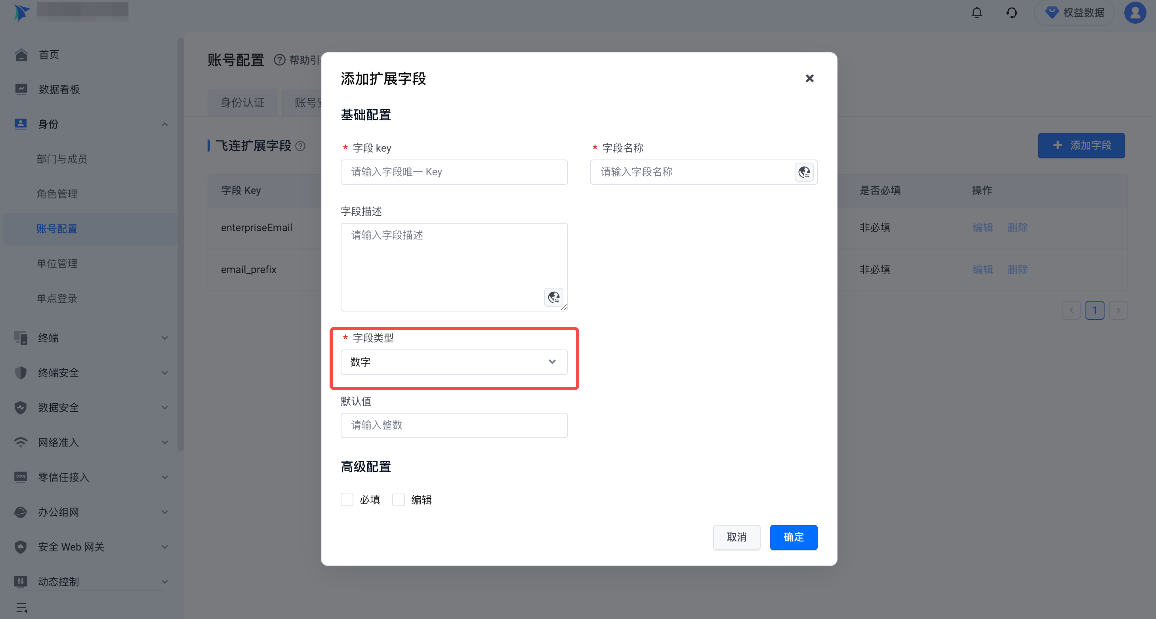Check the 必填 checkbox
Screen dimensions: 1156x619
point(347,500)
